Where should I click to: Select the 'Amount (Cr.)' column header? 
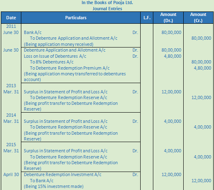[x=198, y=18]
